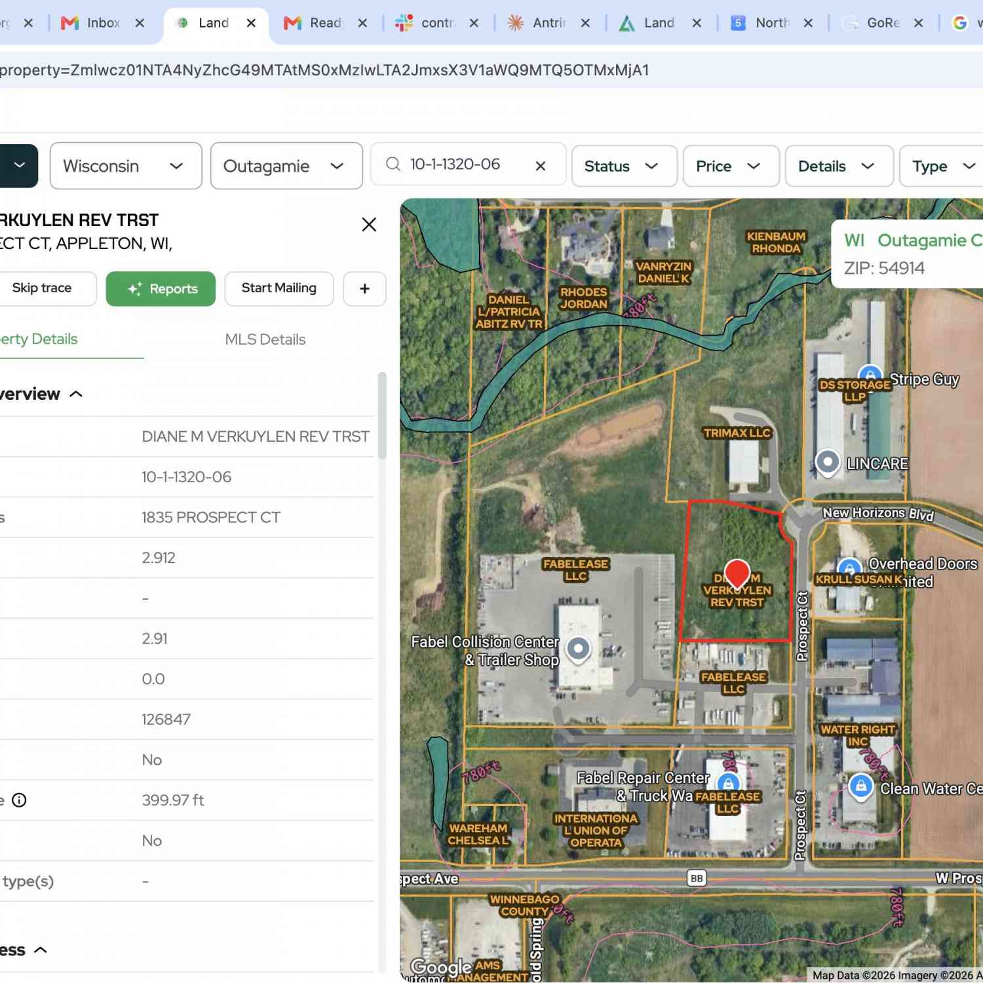
Task: Click the plus add button
Action: pyautogui.click(x=364, y=288)
